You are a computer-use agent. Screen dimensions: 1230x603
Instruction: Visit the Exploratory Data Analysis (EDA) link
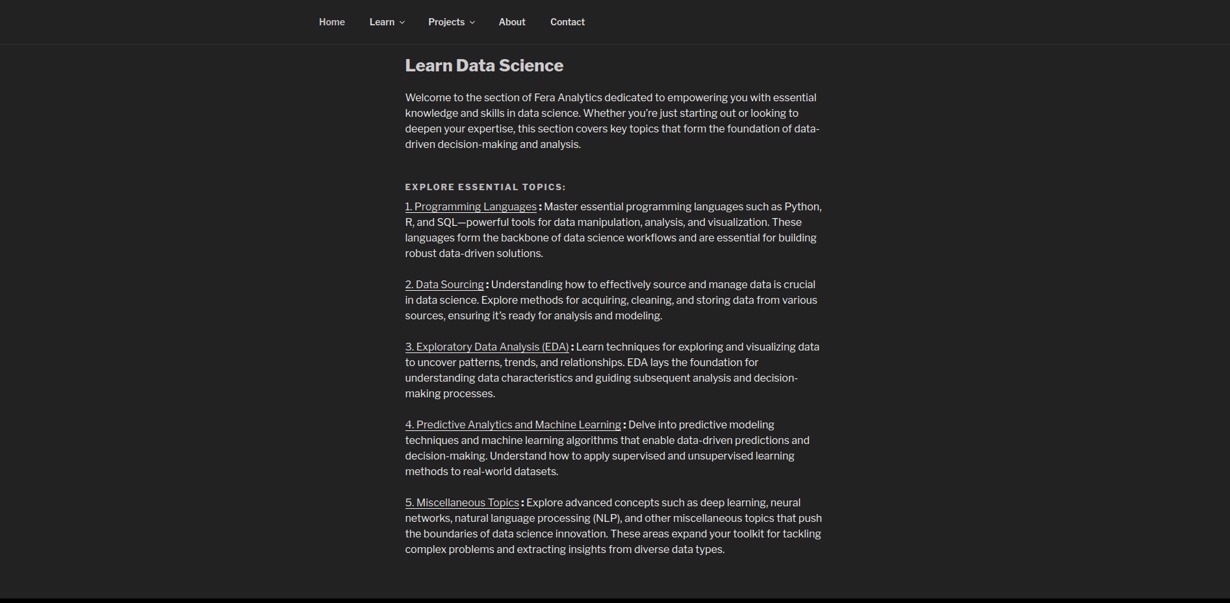coord(487,347)
